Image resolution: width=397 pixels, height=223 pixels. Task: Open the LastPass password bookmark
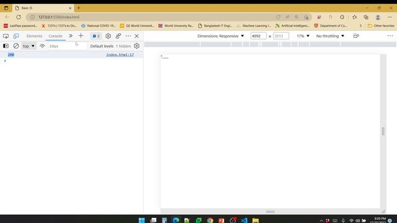click(x=20, y=26)
